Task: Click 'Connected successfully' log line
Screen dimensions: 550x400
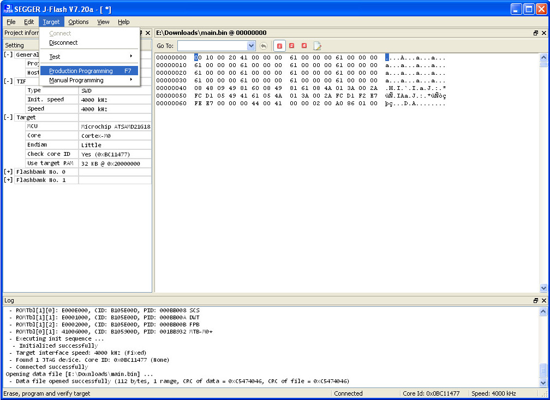Action: [52, 367]
